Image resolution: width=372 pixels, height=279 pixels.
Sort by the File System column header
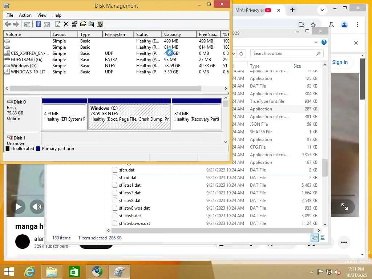click(x=118, y=35)
